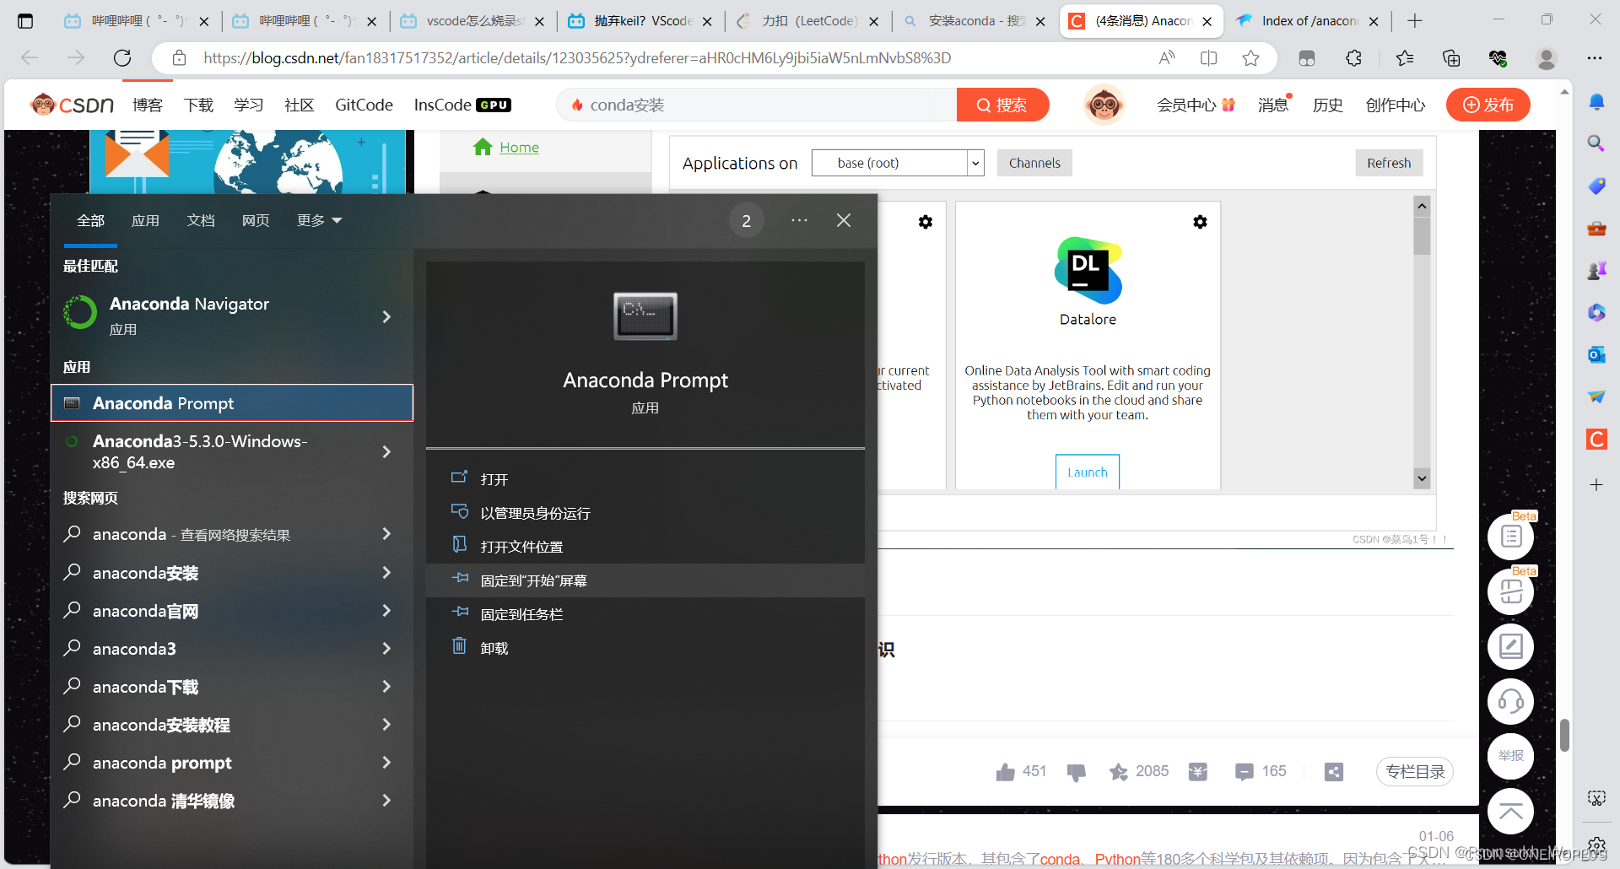Click the Navigator applications vertical scrollbar down arrow

[1422, 478]
